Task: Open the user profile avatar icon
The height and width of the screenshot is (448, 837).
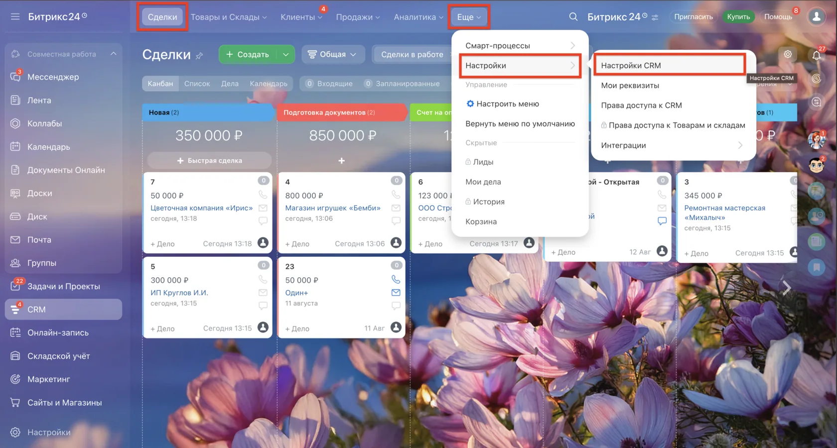Action: [816, 16]
